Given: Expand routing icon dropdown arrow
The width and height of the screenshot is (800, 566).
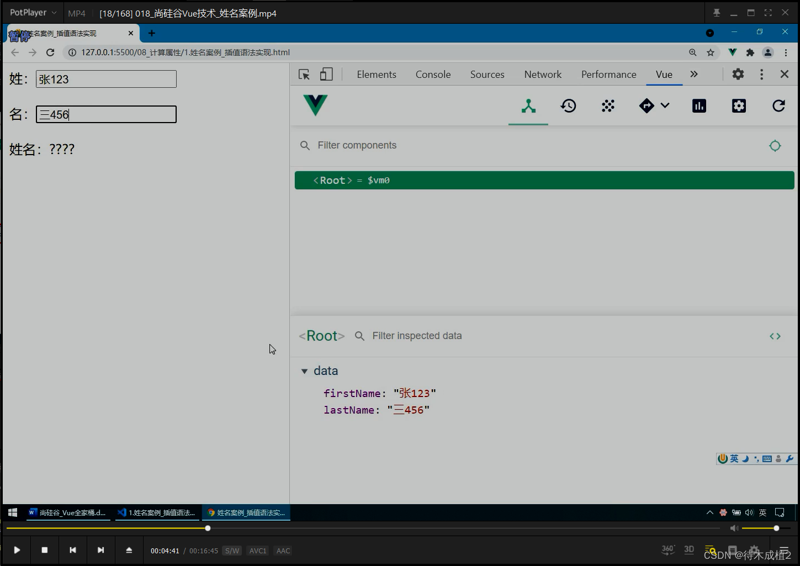Looking at the screenshot, I should click(665, 105).
